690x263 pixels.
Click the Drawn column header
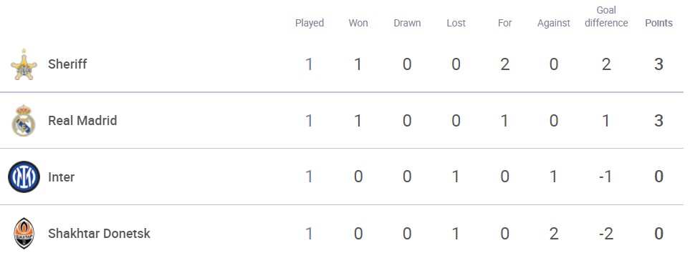407,23
